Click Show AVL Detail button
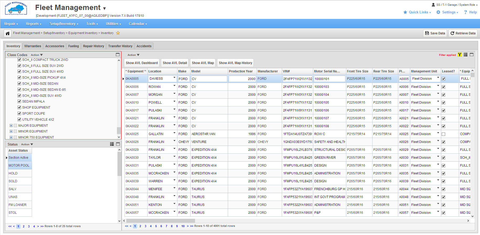The height and width of the screenshot is (235, 480). pyautogui.click(x=175, y=63)
